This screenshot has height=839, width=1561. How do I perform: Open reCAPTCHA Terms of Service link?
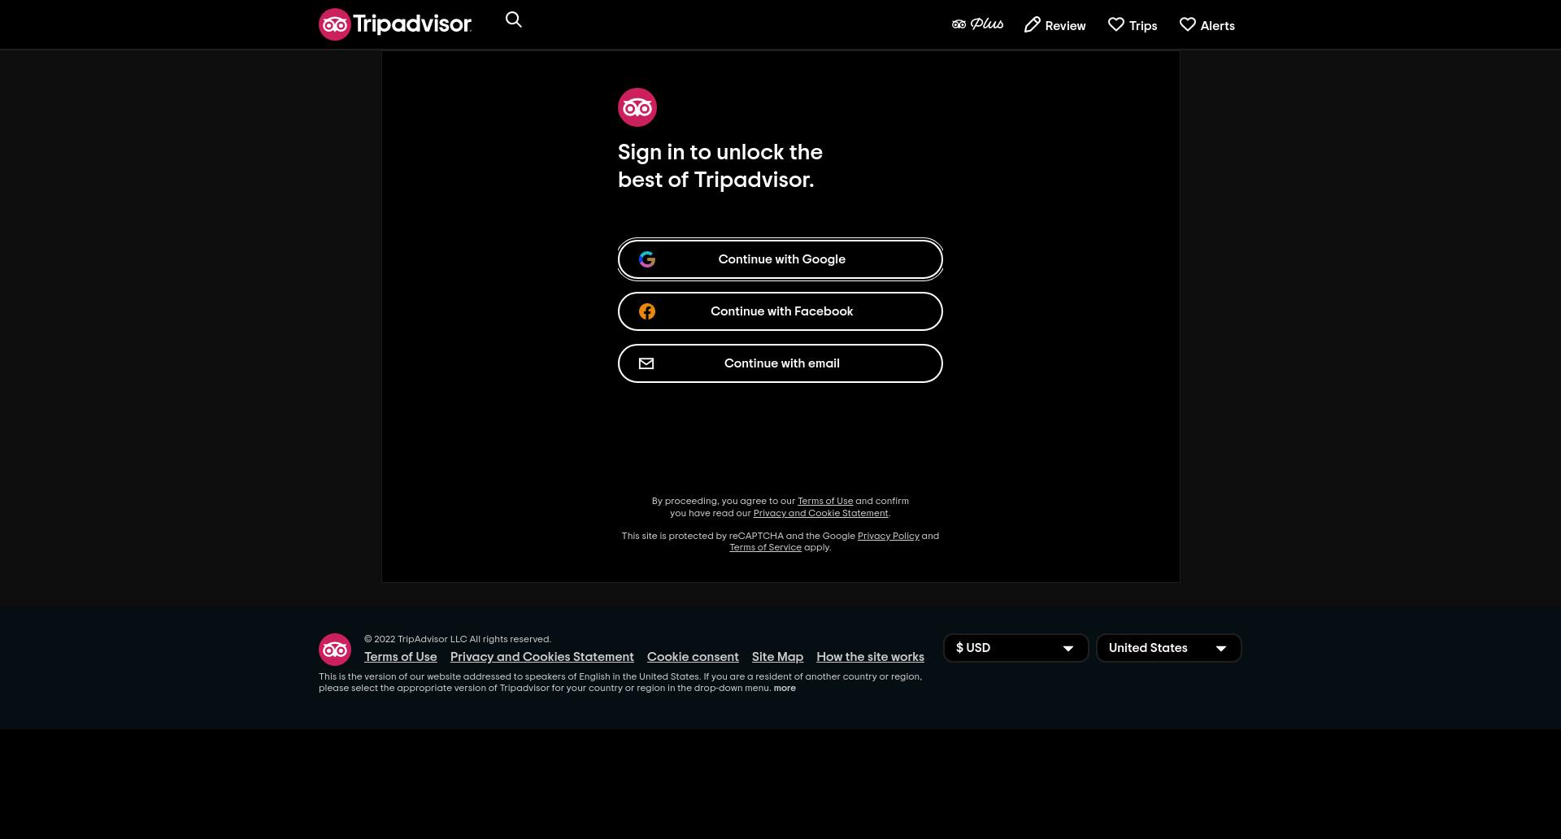[x=765, y=548]
